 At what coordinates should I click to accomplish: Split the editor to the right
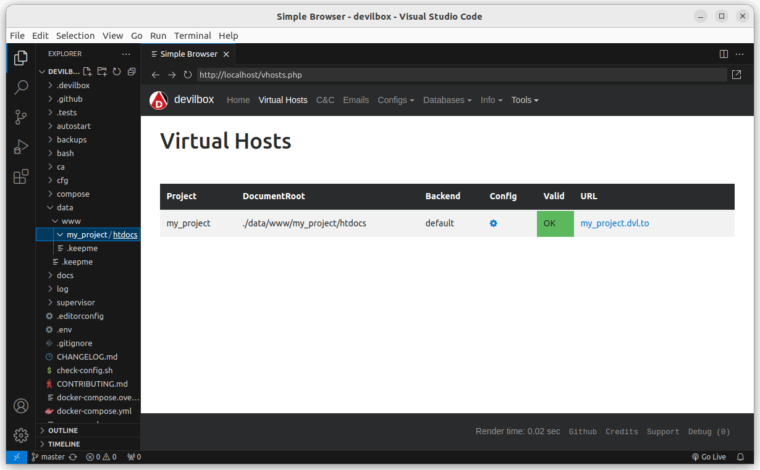724,54
